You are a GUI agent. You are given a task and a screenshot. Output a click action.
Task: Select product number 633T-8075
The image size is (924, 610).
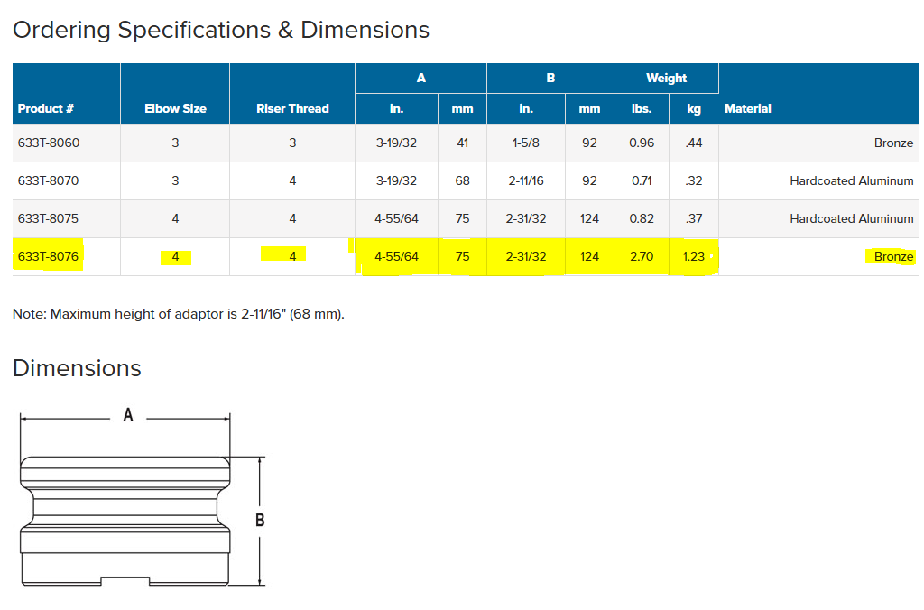coord(49,218)
